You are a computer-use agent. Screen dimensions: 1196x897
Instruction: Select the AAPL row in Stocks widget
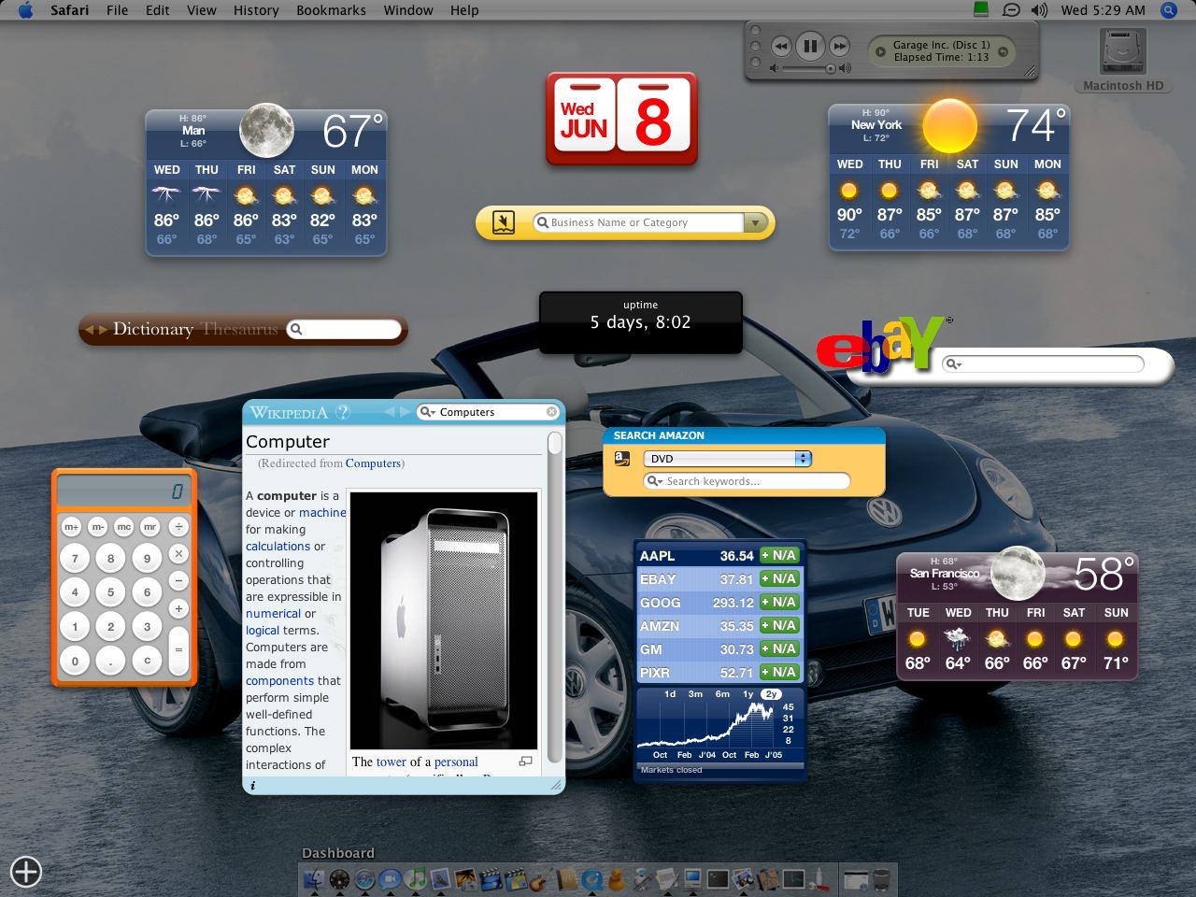[719, 556]
